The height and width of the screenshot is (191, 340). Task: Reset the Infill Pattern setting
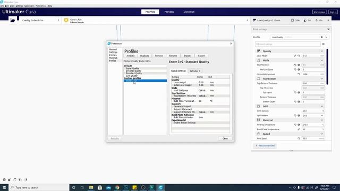pyautogui.click(x=295, y=116)
